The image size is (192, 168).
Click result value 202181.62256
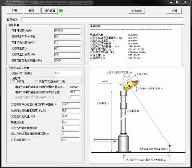click(136, 50)
